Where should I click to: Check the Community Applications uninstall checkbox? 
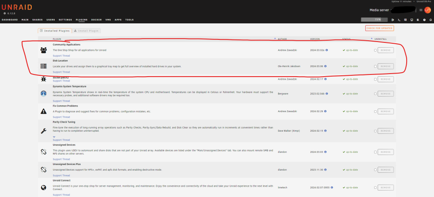375,50
